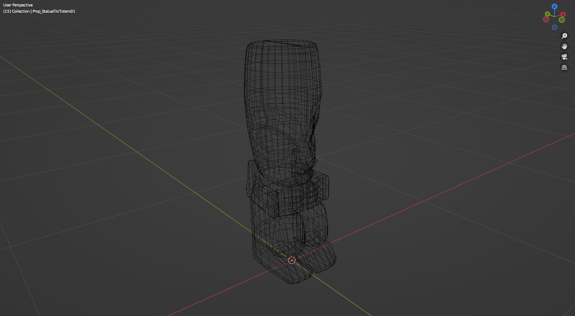Click the blue Z axis on the navigation gizmo
The height and width of the screenshot is (316, 575).
click(554, 6)
